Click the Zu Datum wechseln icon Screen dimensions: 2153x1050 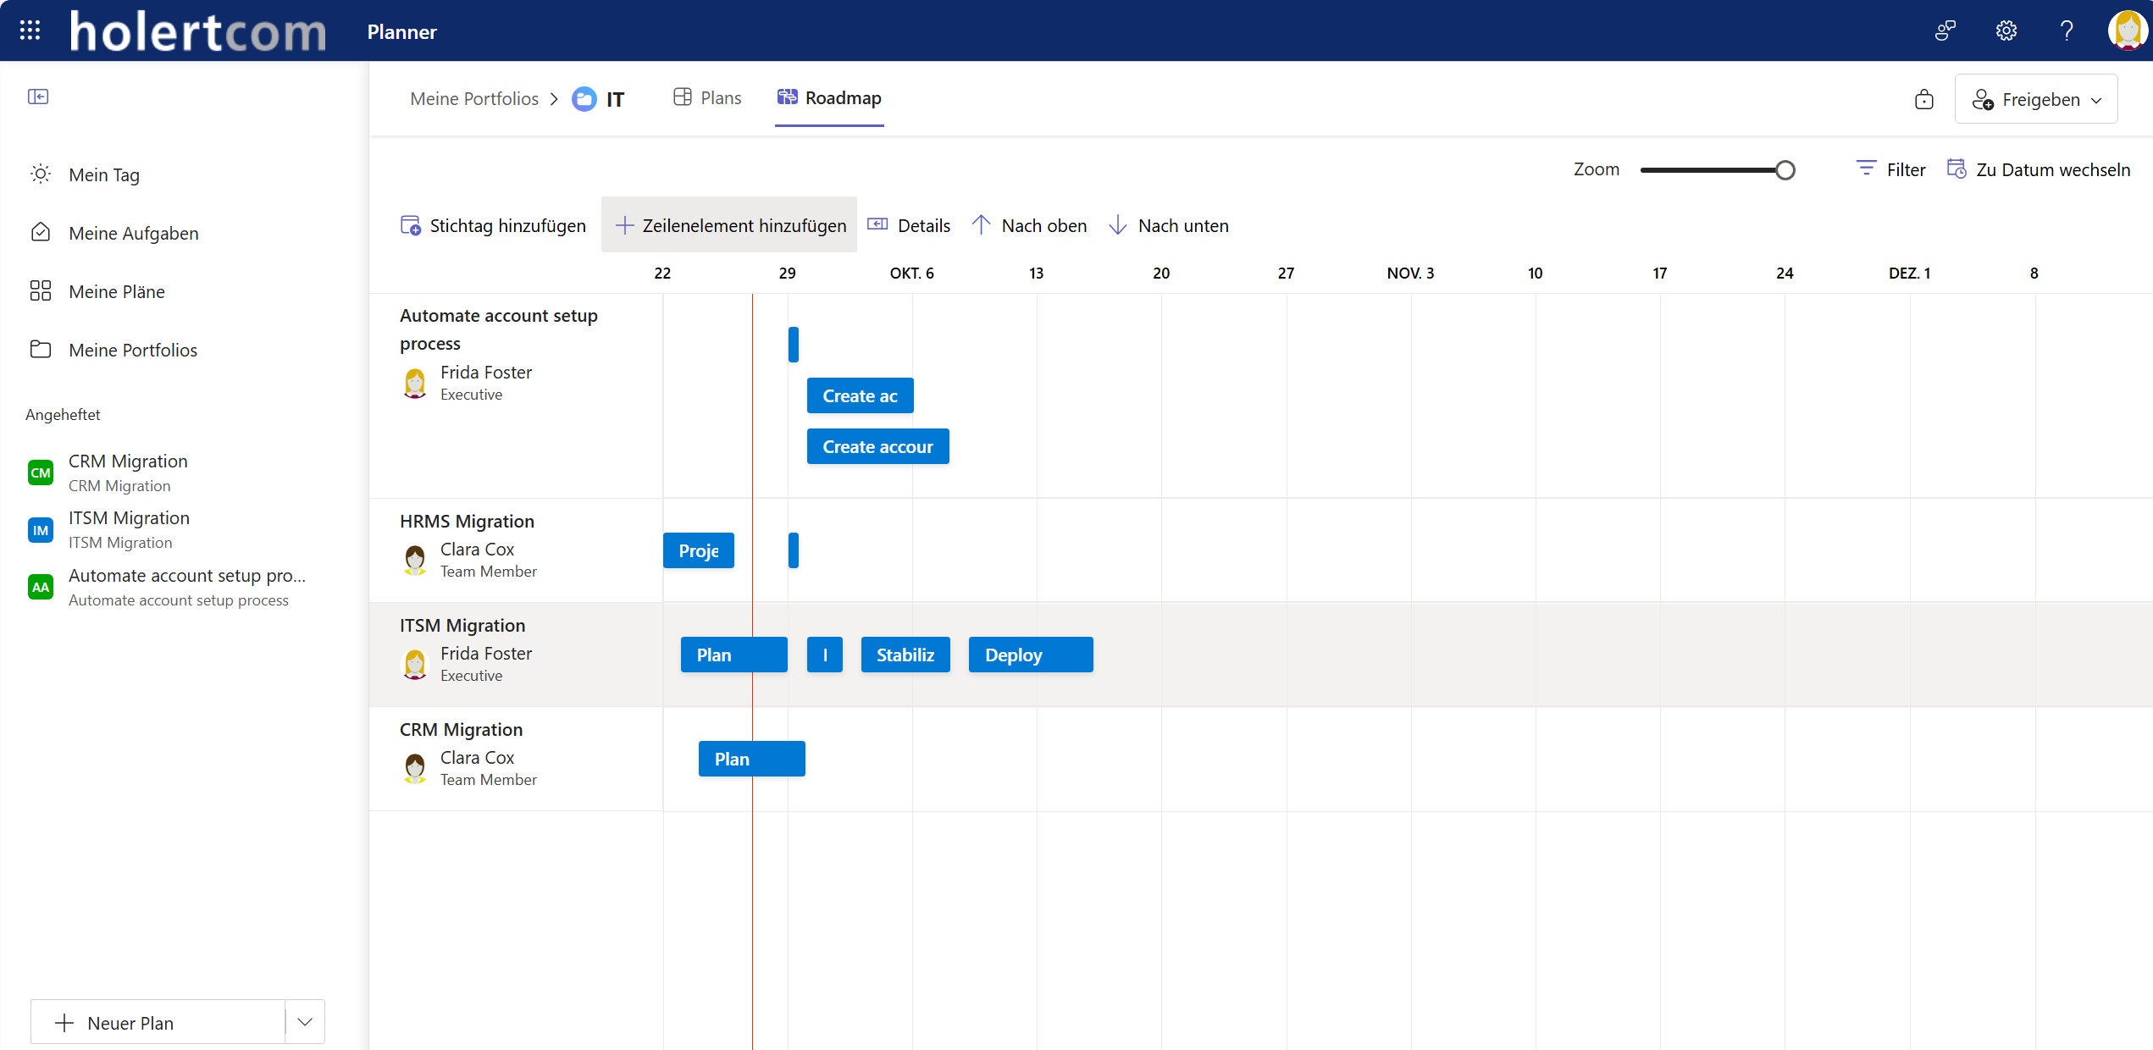1957,169
